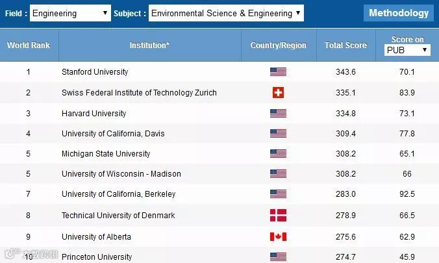The height and width of the screenshot is (263, 439).
Task: Click the Country/Region column header
Action: (278, 45)
